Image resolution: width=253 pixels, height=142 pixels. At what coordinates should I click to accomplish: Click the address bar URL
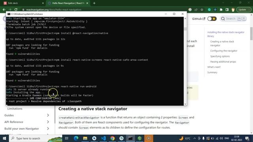(54, 9)
